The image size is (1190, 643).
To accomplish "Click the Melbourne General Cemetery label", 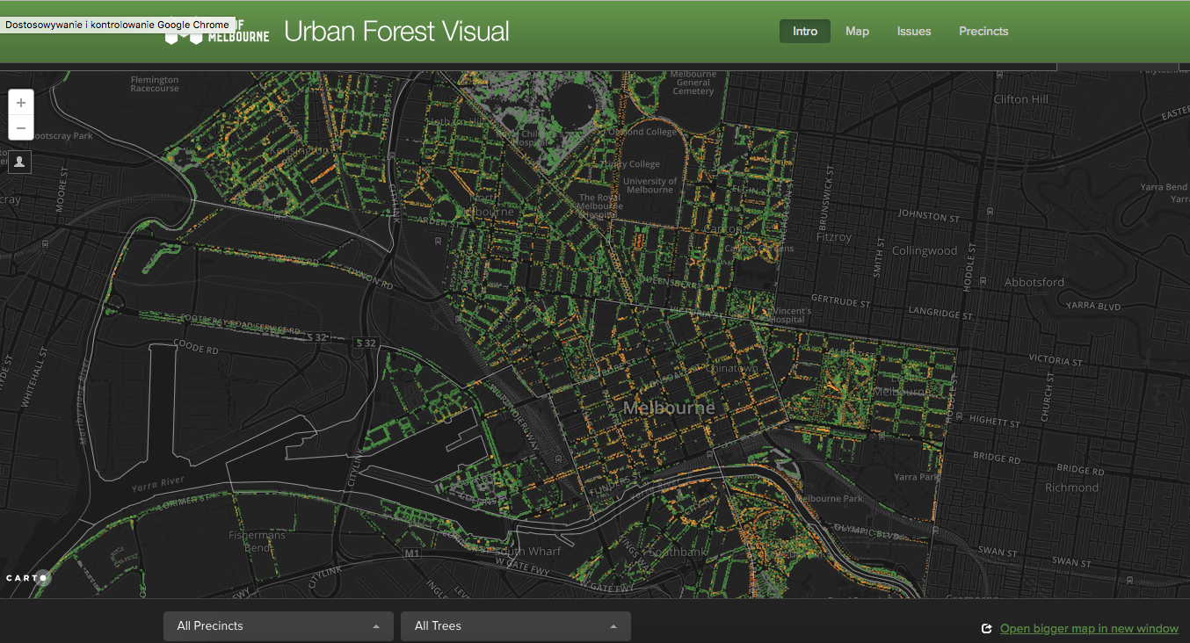I will point(693,83).
